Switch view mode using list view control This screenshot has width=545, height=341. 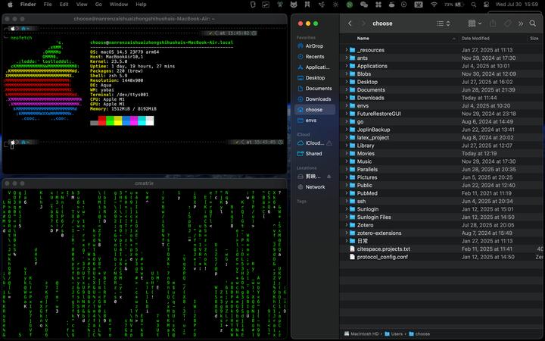[443, 23]
